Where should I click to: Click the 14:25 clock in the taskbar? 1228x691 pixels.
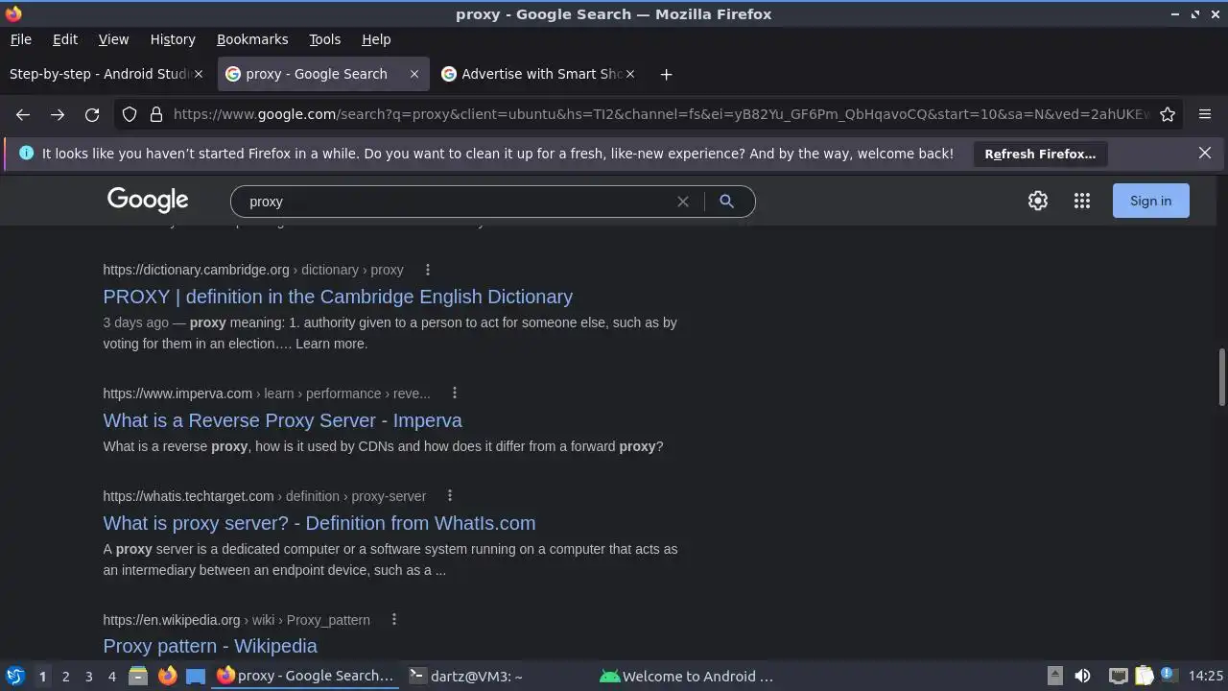click(x=1206, y=677)
